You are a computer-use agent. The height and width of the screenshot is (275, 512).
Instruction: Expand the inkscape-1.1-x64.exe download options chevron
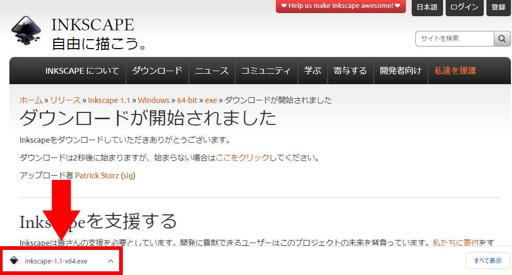(111, 261)
